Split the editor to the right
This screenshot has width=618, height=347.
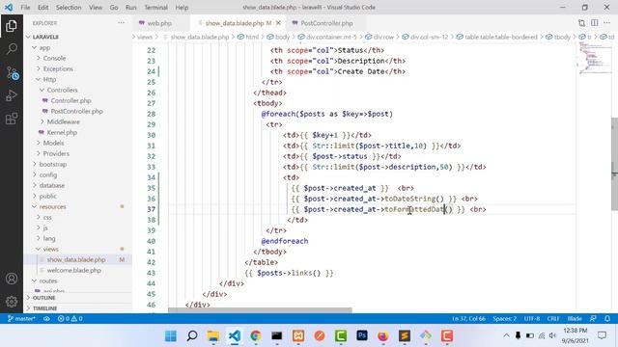click(x=595, y=23)
